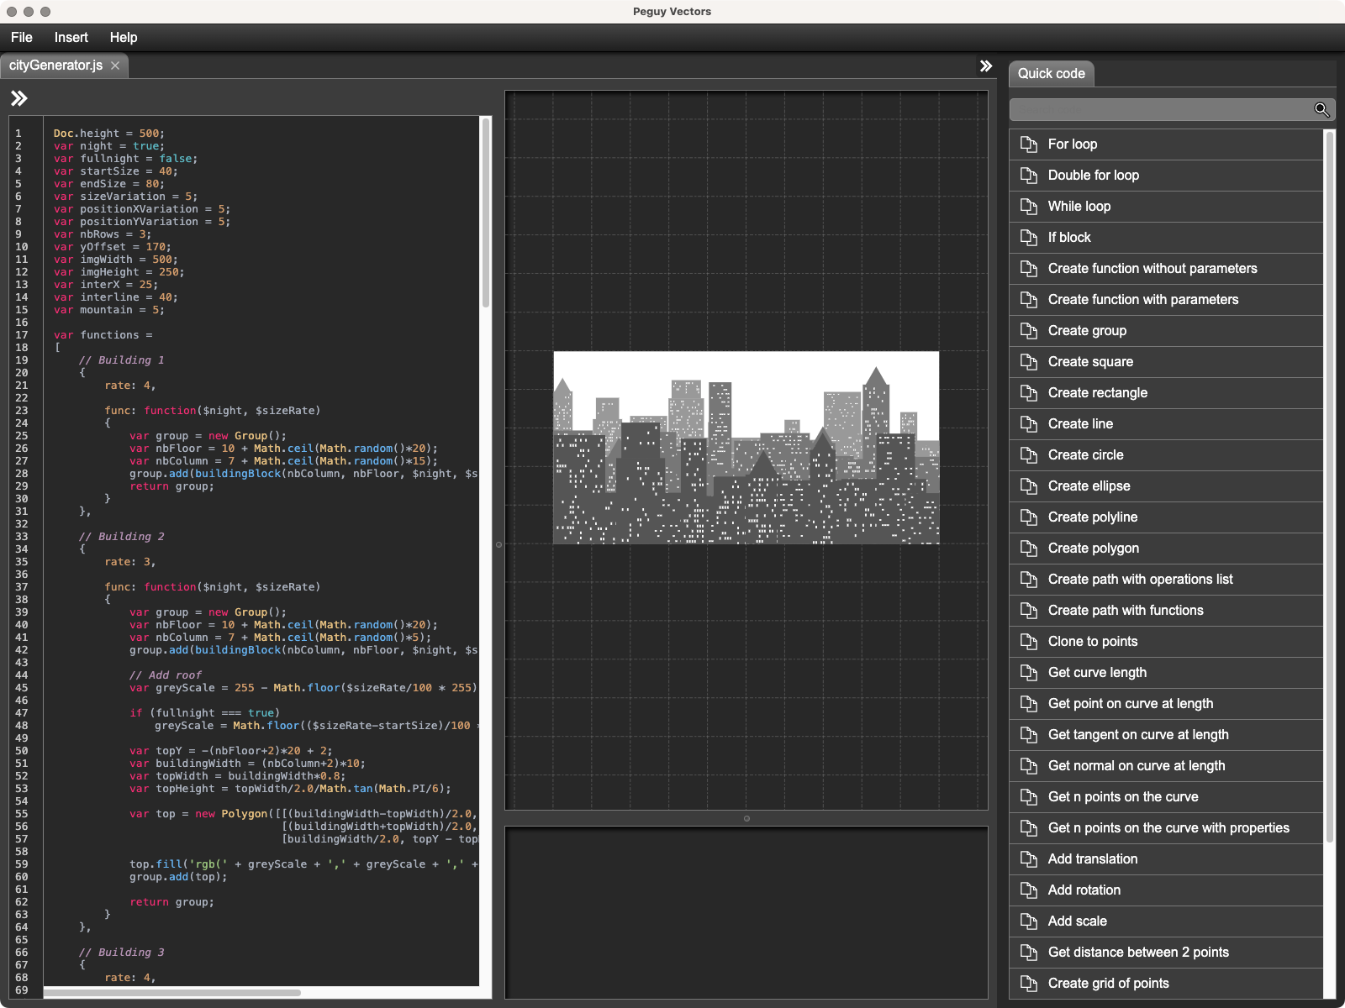
Task: Click the city skyline preview image
Action: point(746,448)
